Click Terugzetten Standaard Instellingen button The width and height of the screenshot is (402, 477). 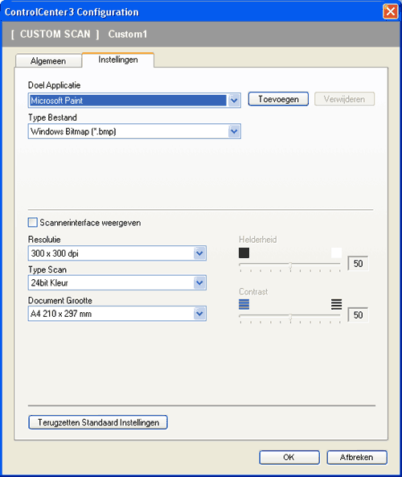pyautogui.click(x=98, y=422)
